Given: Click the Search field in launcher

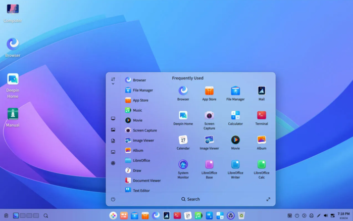Looking at the screenshot, I should 190,199.
